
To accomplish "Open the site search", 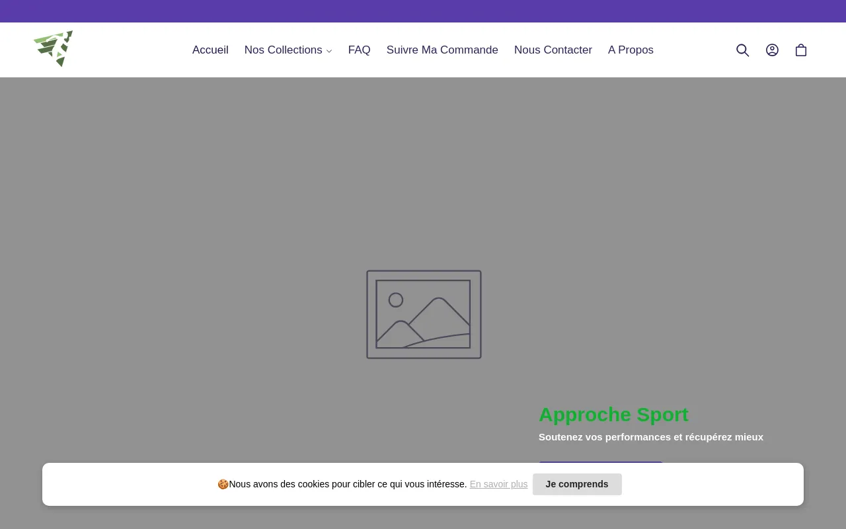I will [x=742, y=50].
